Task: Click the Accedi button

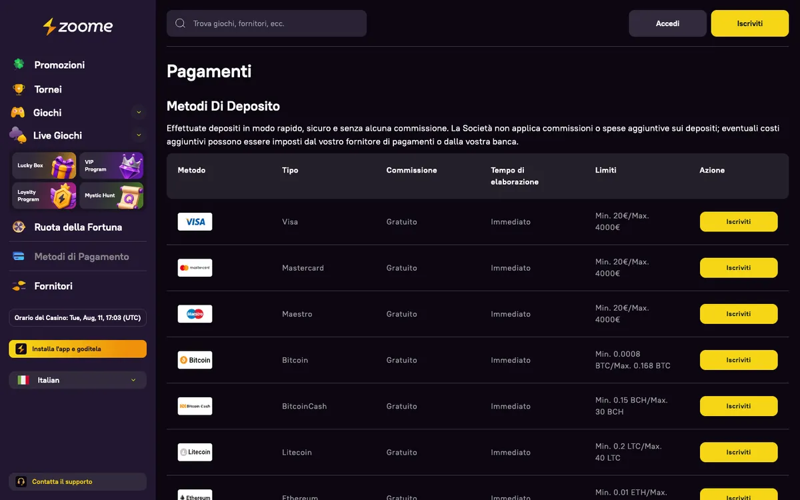Action: pyautogui.click(x=667, y=23)
